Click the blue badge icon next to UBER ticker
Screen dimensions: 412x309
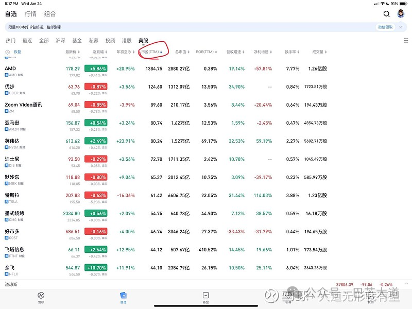coord(7,93)
